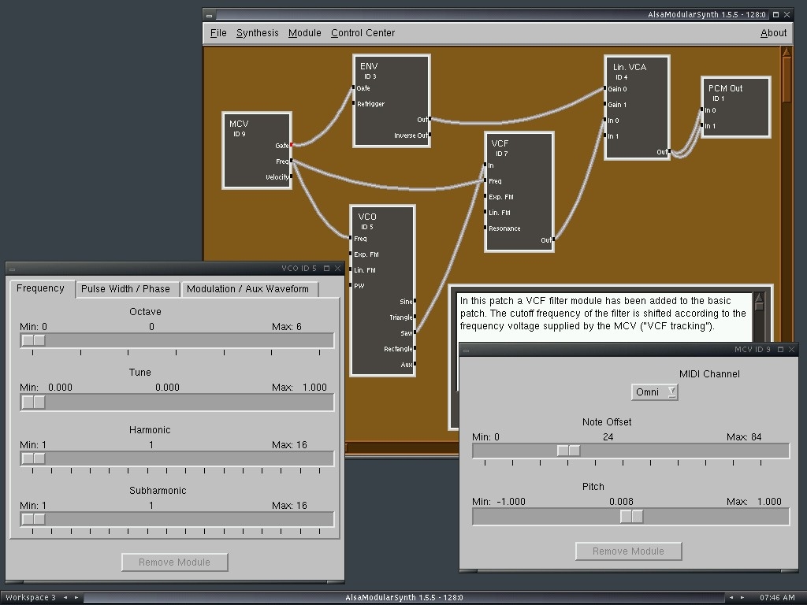Click the ENV module Out port
Image resolution: width=807 pixels, height=605 pixels.
pos(430,120)
